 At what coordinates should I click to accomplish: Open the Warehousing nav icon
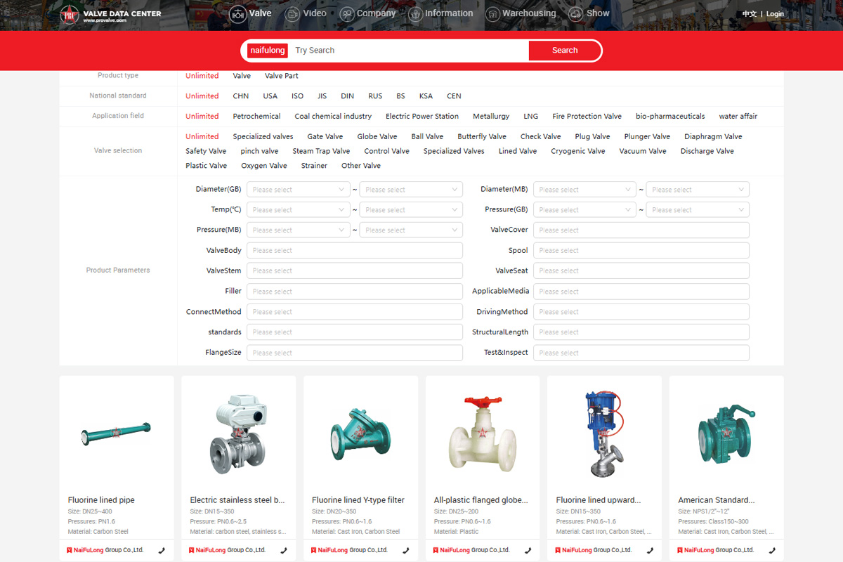(492, 14)
